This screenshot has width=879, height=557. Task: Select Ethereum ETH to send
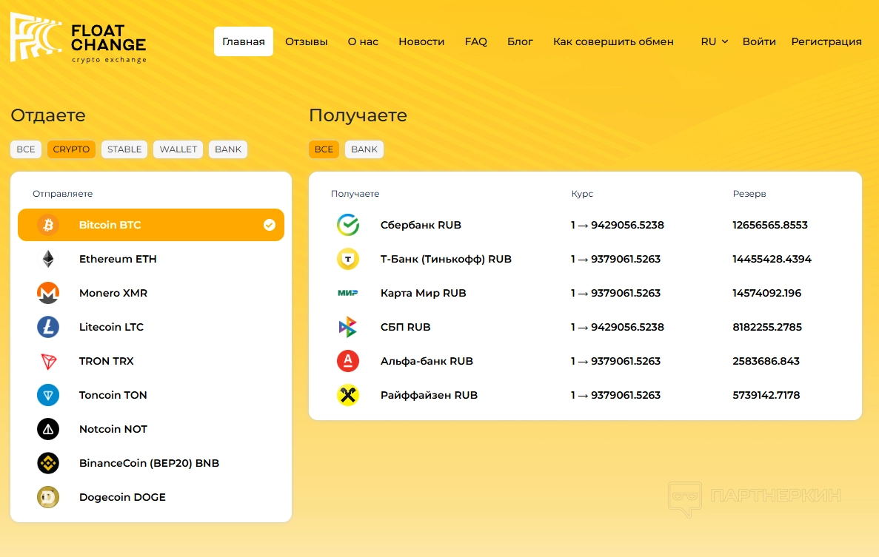click(151, 259)
